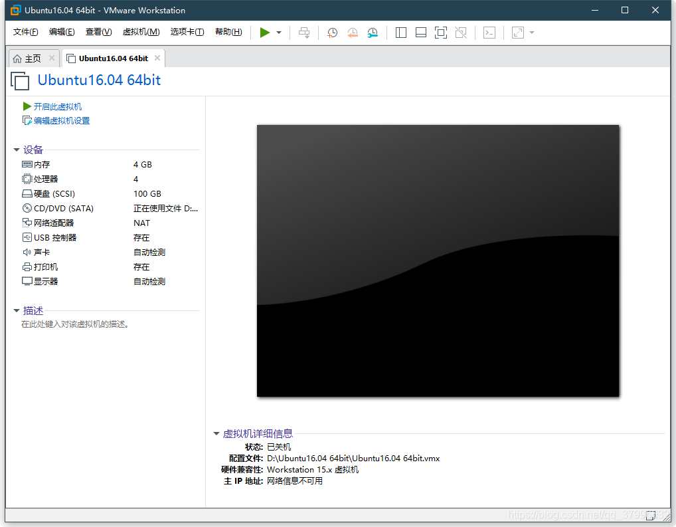Click the stretch guest display icon
676x527 pixels.
coord(518,33)
